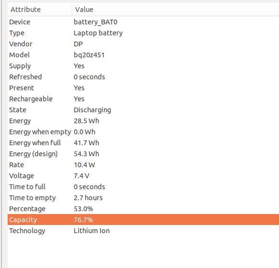Select the Refreshed row 0 seconds

click(143, 77)
